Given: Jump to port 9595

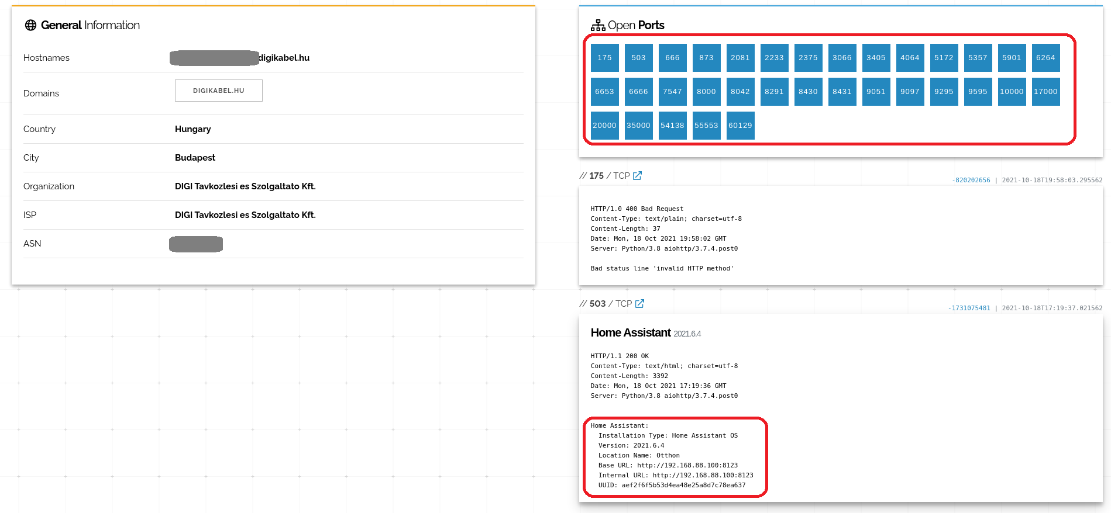Looking at the screenshot, I should tap(978, 92).
